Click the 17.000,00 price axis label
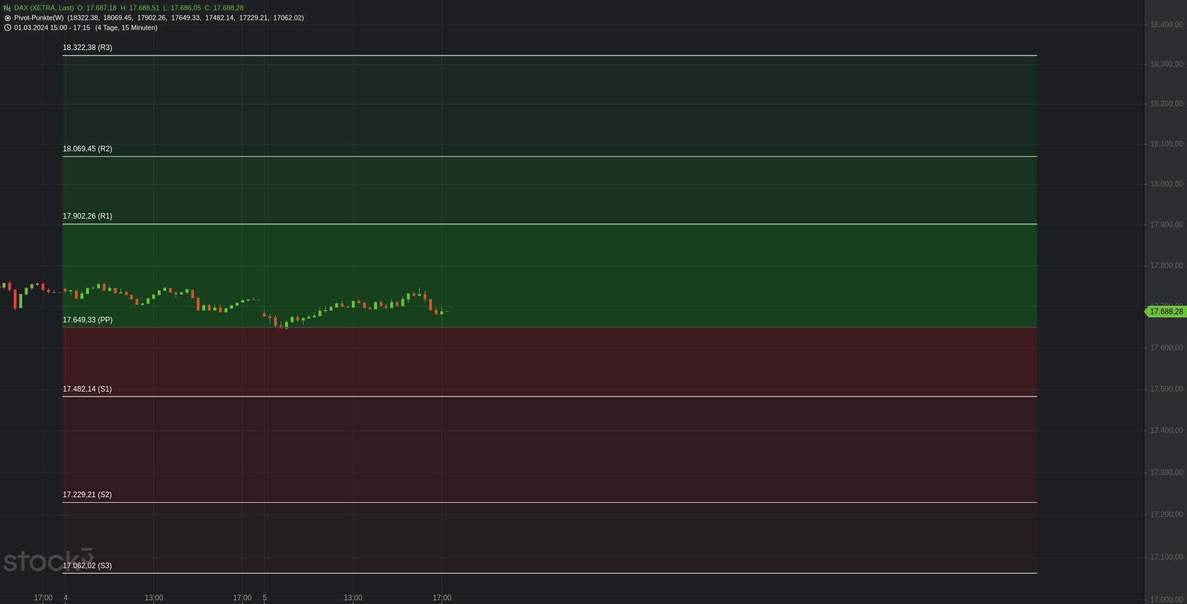The image size is (1187, 604). click(x=1166, y=599)
